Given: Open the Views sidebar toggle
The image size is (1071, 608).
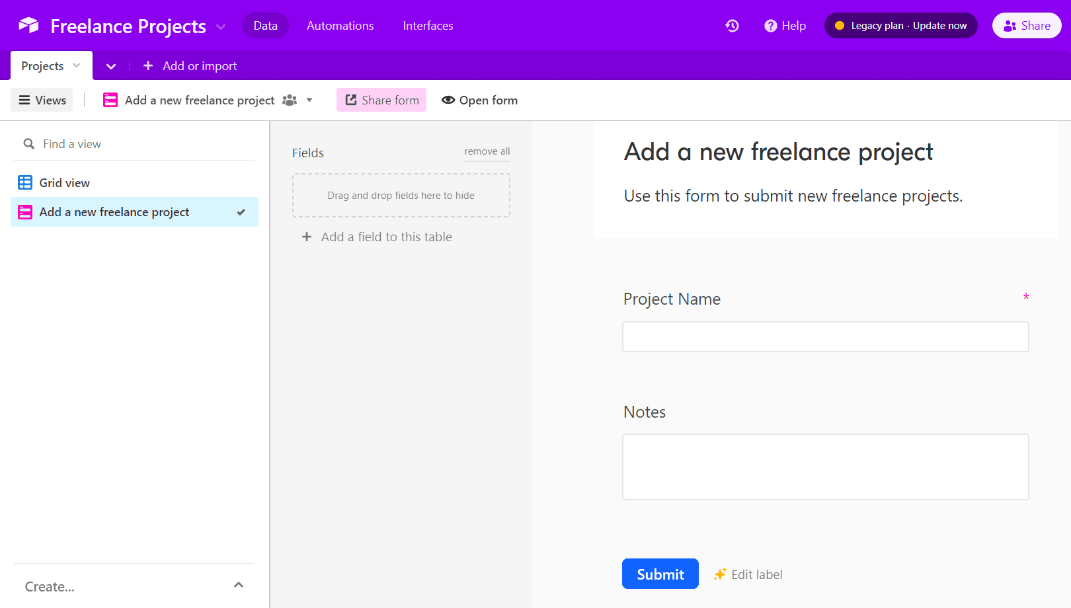Looking at the screenshot, I should (x=41, y=100).
